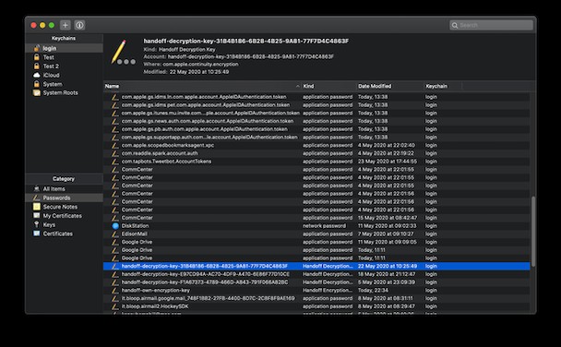Click the lock icon beside Test 2
Screen dimensions: 561x347
[x=37, y=66]
